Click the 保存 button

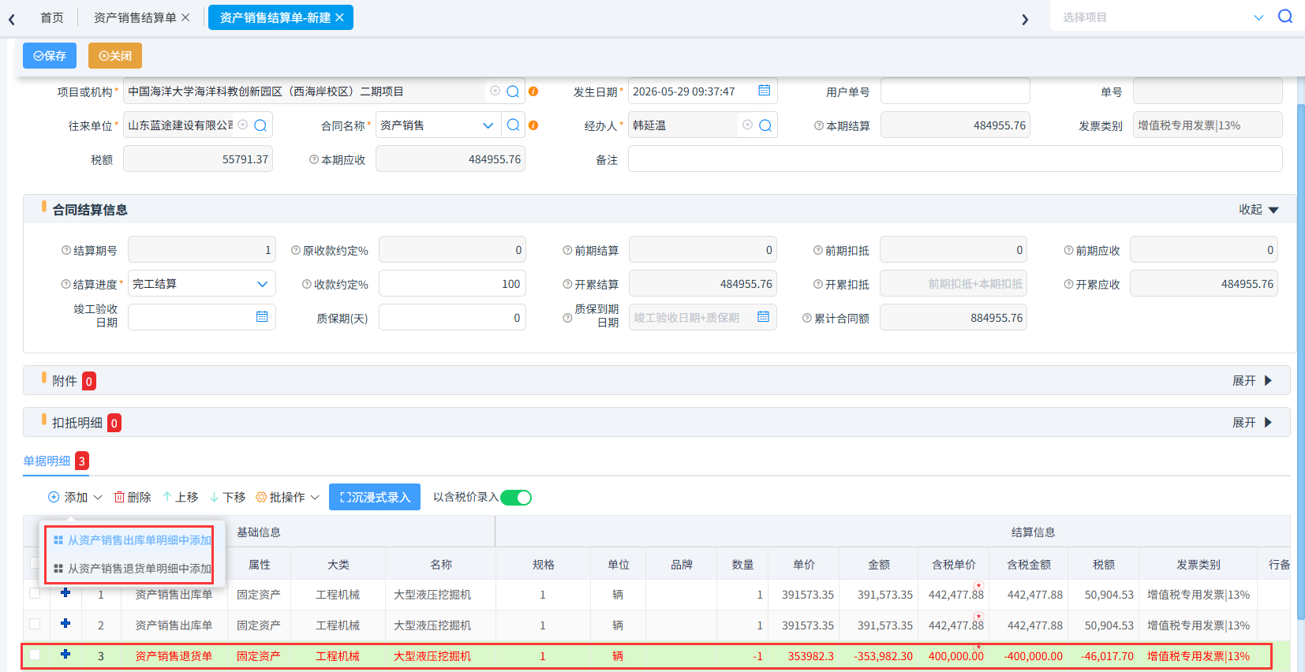tap(50, 56)
